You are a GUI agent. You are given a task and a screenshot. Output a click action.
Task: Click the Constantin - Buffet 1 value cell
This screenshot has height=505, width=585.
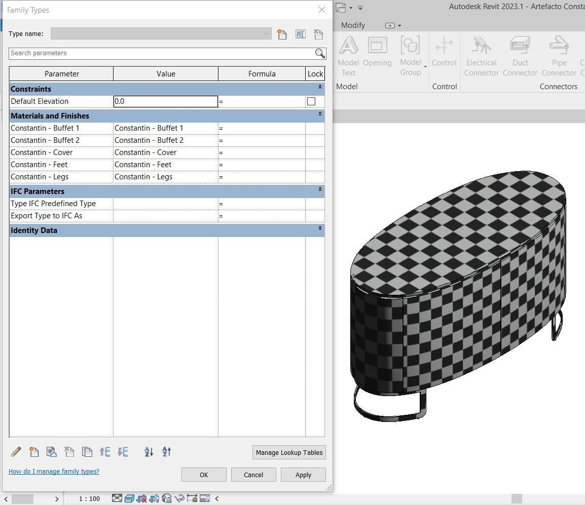point(166,128)
